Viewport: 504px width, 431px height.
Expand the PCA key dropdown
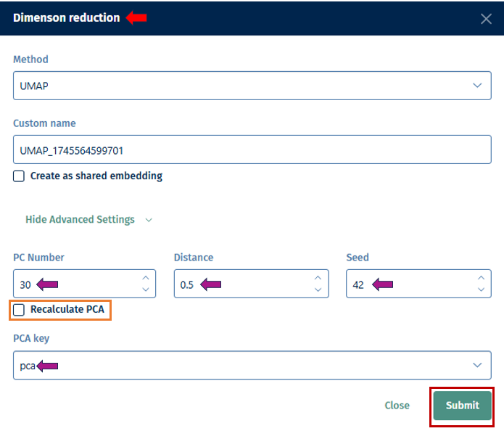click(252, 366)
